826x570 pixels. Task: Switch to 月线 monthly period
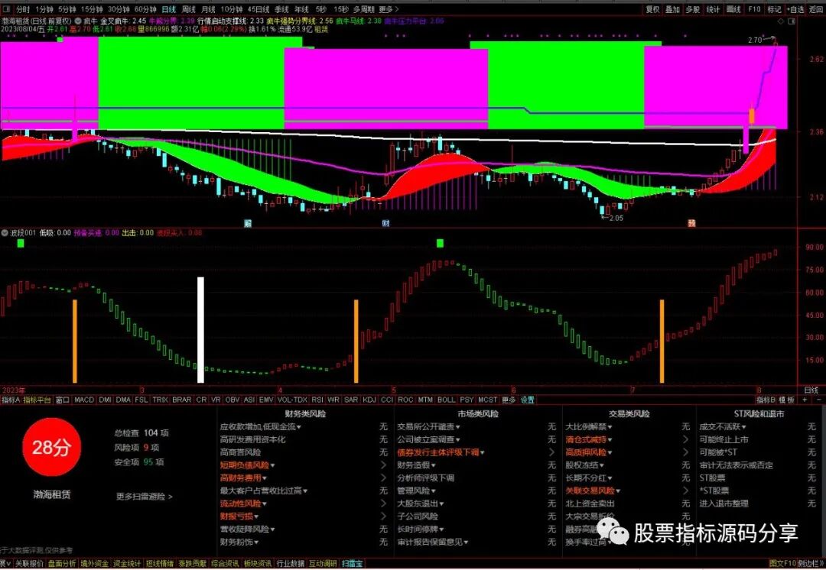pos(209,9)
